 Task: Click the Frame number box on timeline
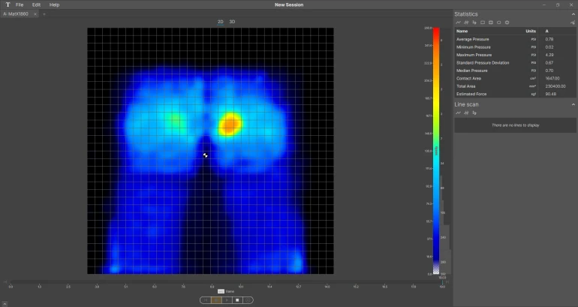pos(221,290)
